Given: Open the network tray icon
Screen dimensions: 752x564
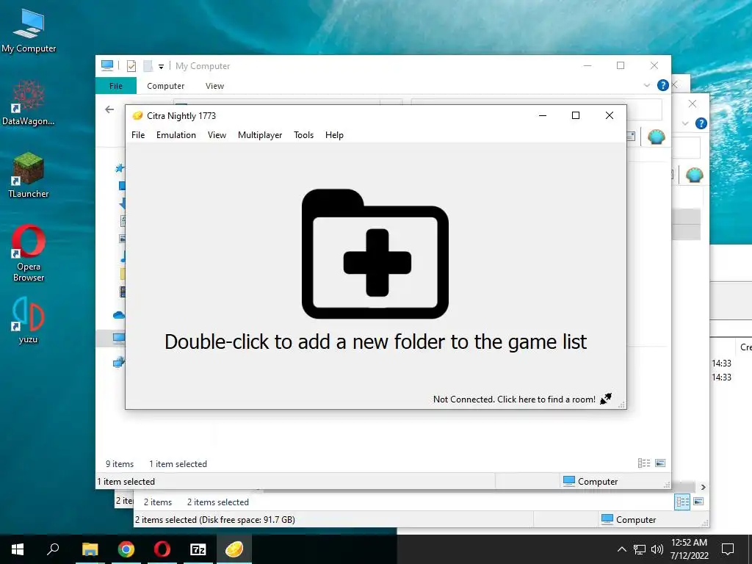Looking at the screenshot, I should click(640, 549).
